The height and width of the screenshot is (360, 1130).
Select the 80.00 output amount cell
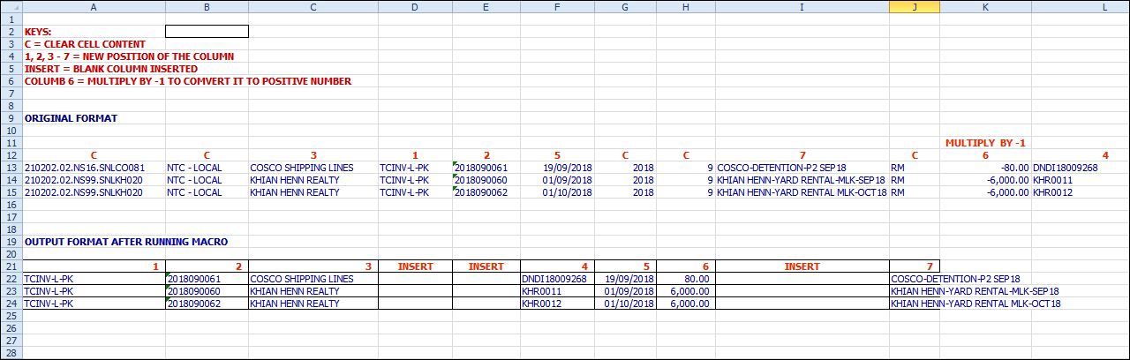click(x=686, y=279)
